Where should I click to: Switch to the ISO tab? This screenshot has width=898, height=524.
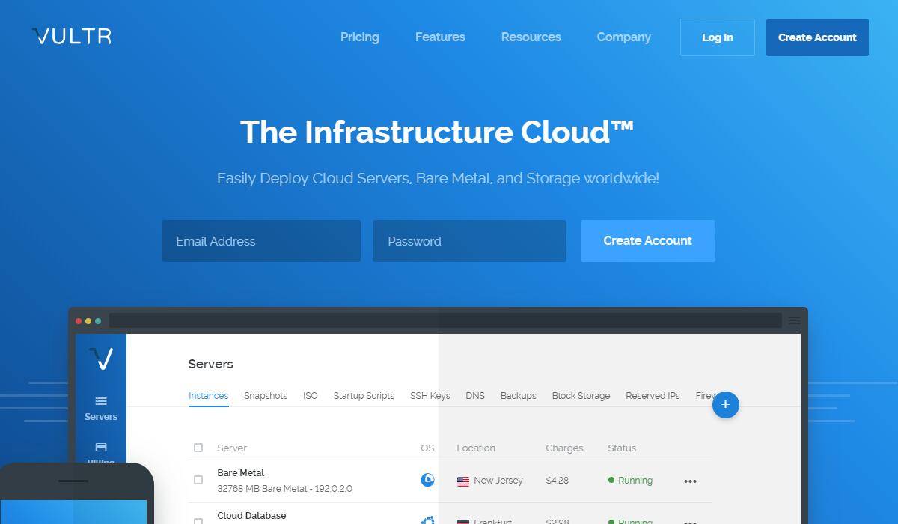click(311, 396)
